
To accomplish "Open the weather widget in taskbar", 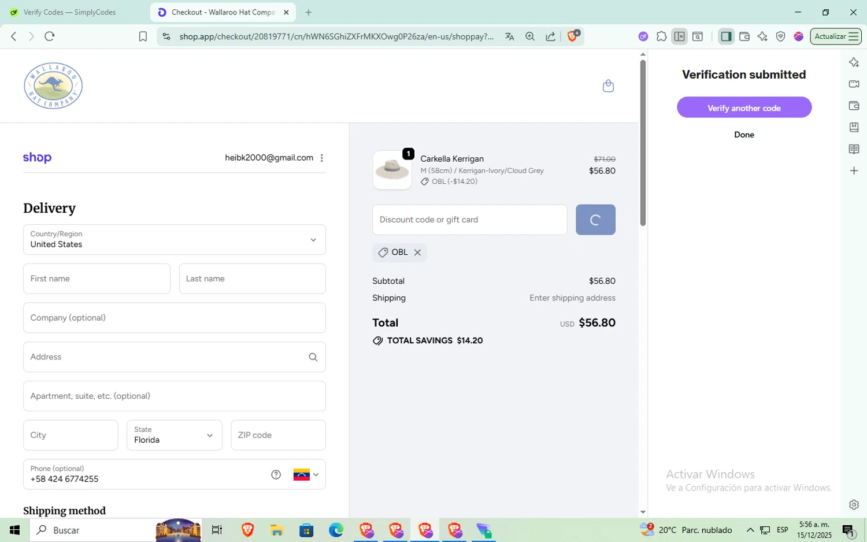I will pyautogui.click(x=686, y=530).
